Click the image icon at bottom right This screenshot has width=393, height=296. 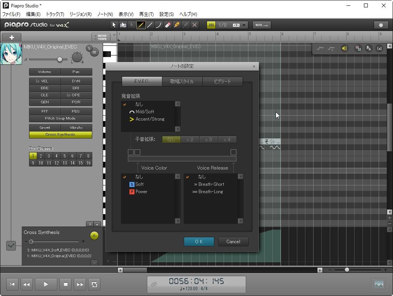[x=379, y=284]
